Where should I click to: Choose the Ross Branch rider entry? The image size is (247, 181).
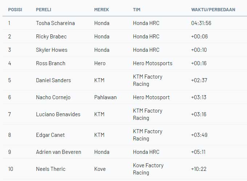coord(50,63)
